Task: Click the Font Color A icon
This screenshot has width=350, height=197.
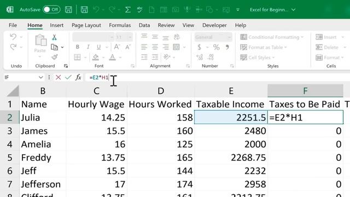Action: 112,57
